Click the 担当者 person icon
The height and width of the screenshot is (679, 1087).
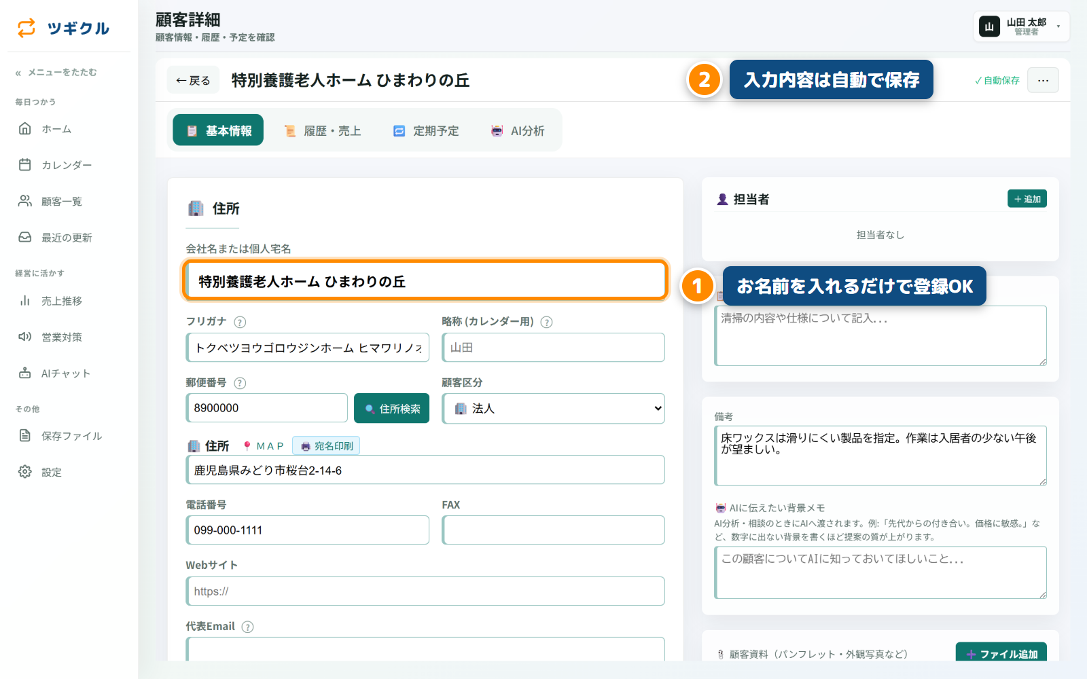(722, 199)
